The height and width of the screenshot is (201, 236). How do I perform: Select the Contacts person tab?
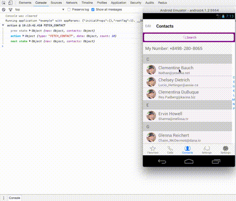coord(187,150)
